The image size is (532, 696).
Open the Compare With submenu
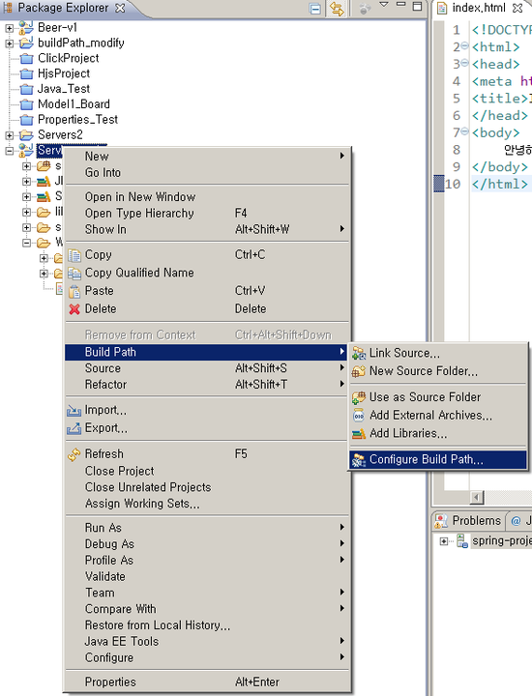pos(206,609)
